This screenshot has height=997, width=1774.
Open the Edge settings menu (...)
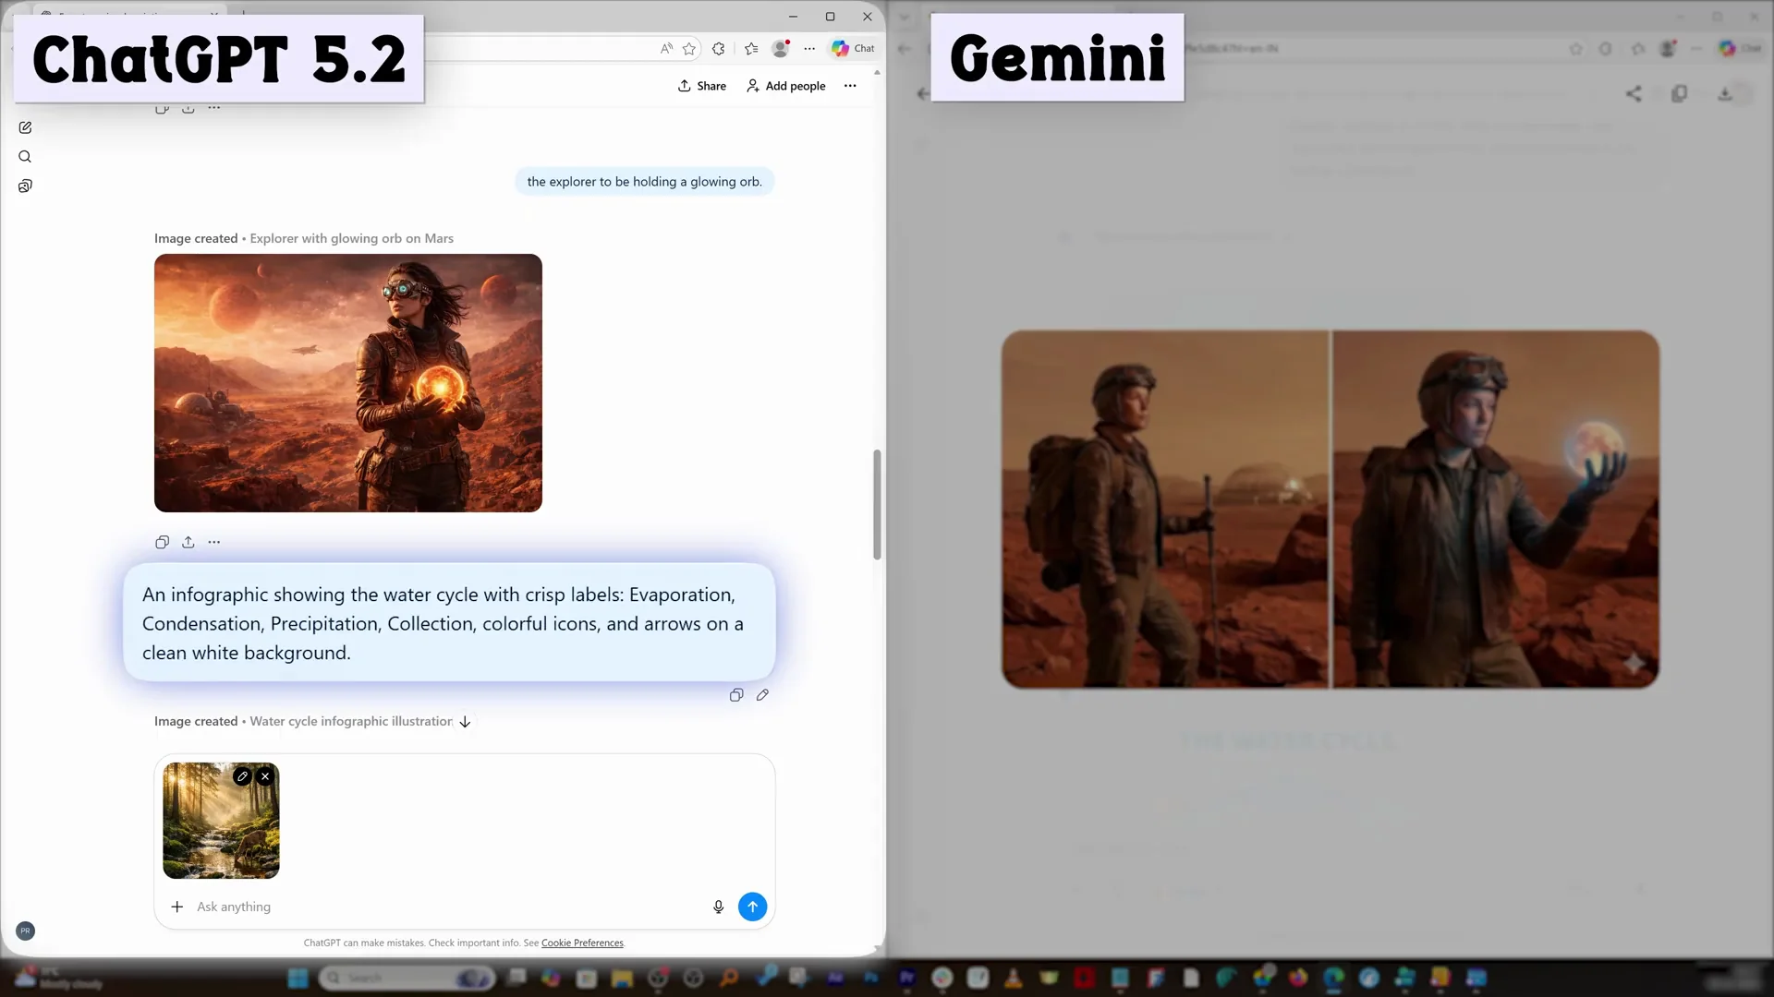tap(810, 49)
